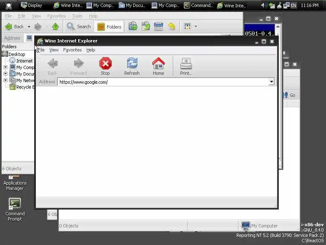Viewport: 326px width, 245px height.
Task: Switch to My Documents task on taskbar
Action: (x=132, y=5)
